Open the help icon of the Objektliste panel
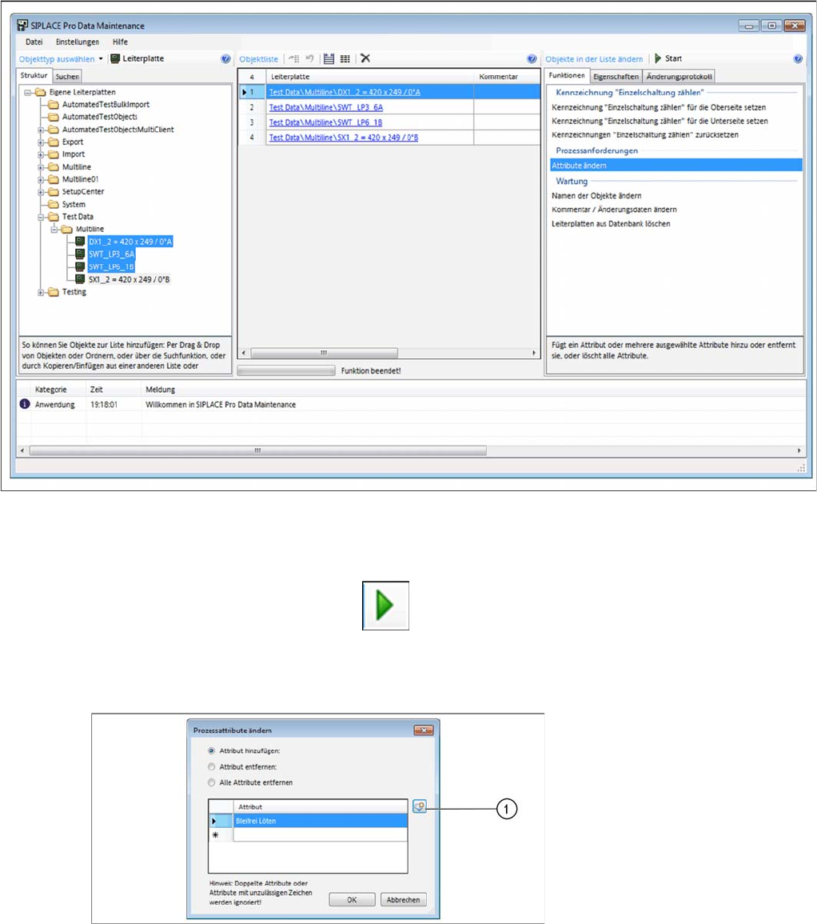 (x=532, y=59)
